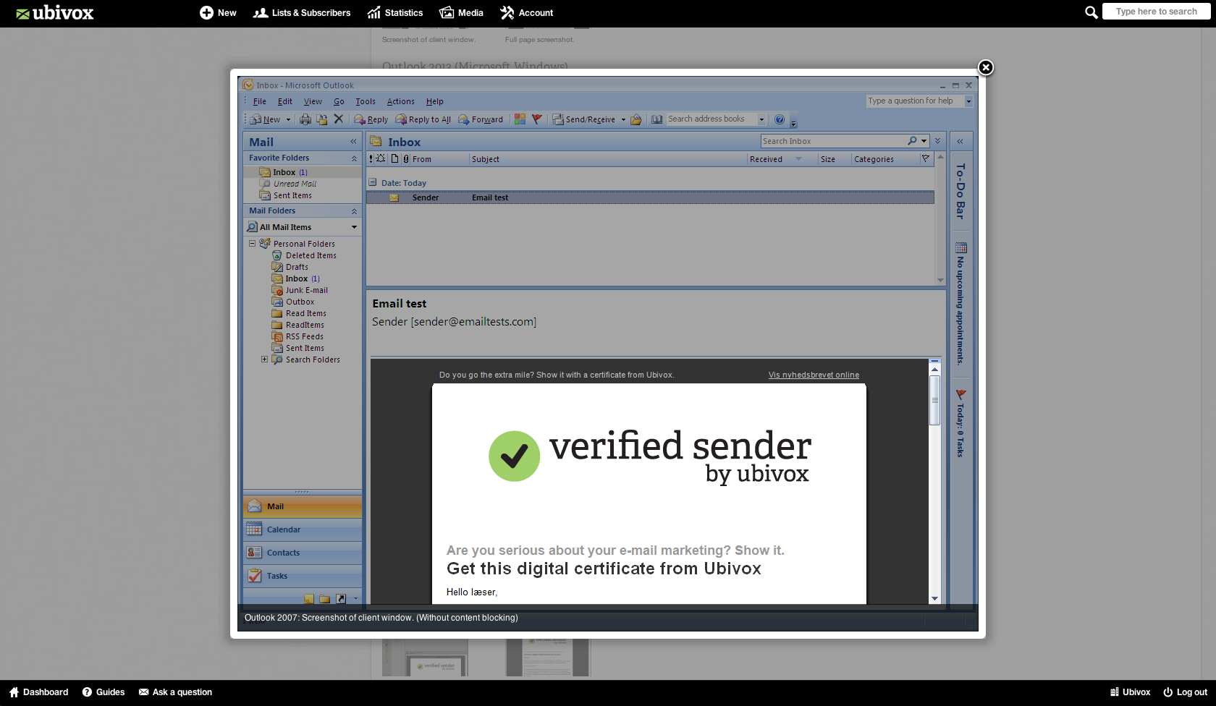
Task: Collapse the 'Date: Today' group
Action: pos(372,183)
